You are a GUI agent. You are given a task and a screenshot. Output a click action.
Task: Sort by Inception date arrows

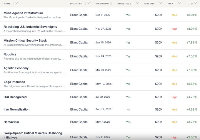click(111, 4)
